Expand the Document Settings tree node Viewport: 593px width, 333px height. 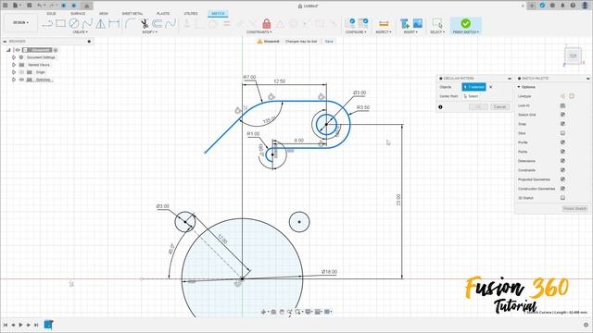(14, 57)
